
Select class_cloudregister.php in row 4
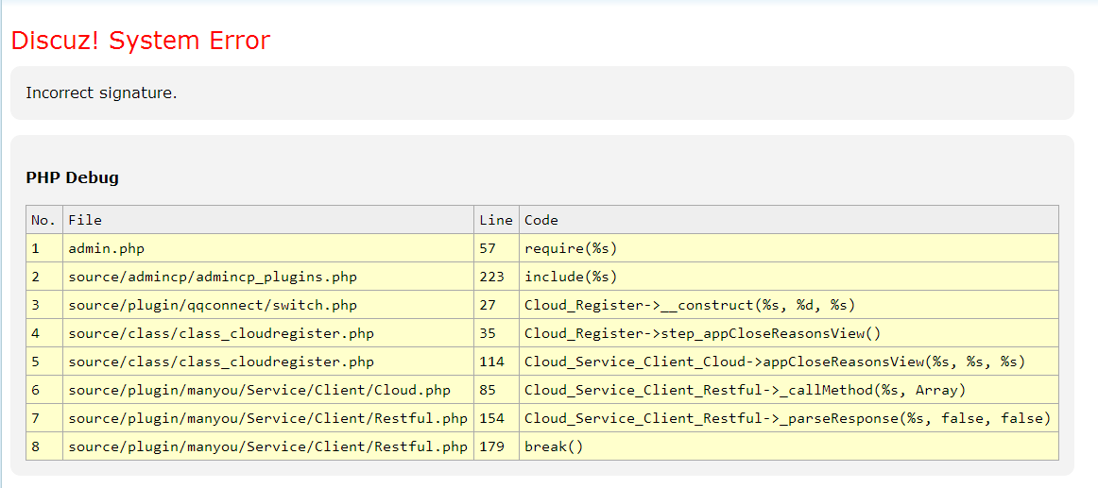pyautogui.click(x=221, y=333)
